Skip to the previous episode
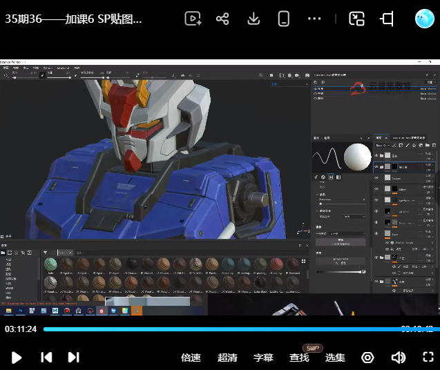Viewport: 440px width, 370px height. pyautogui.click(x=46, y=358)
